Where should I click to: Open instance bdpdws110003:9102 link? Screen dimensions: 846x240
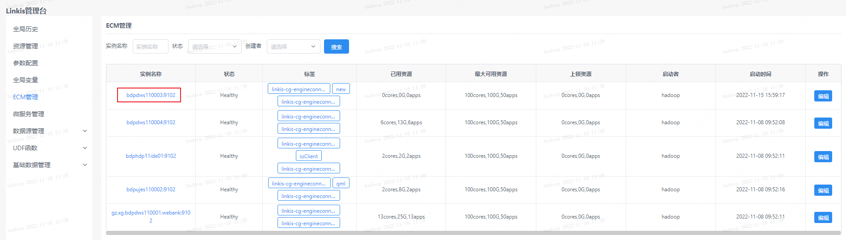(x=151, y=95)
